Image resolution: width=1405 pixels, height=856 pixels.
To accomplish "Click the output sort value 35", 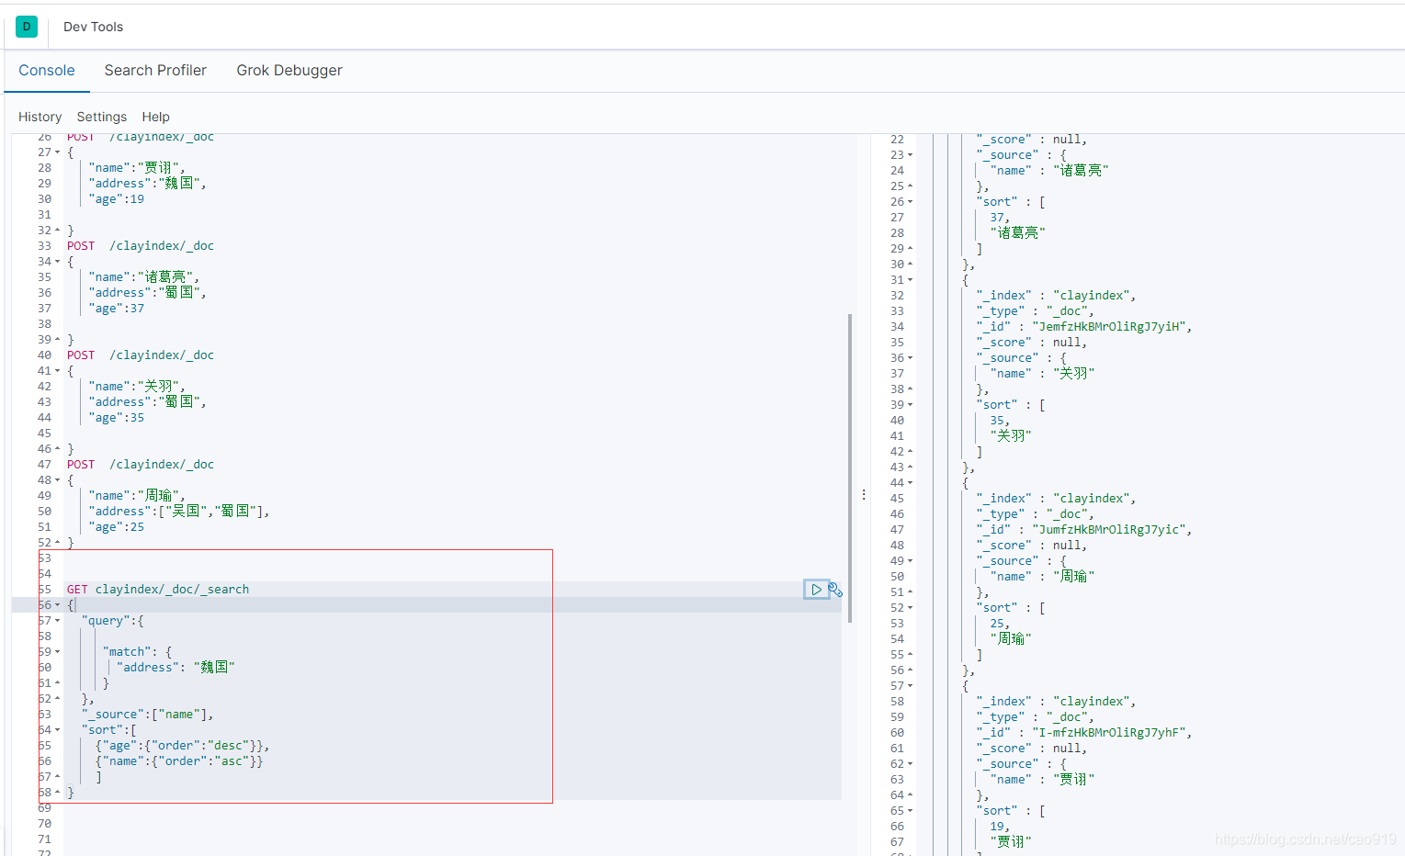I will 1000,421.
